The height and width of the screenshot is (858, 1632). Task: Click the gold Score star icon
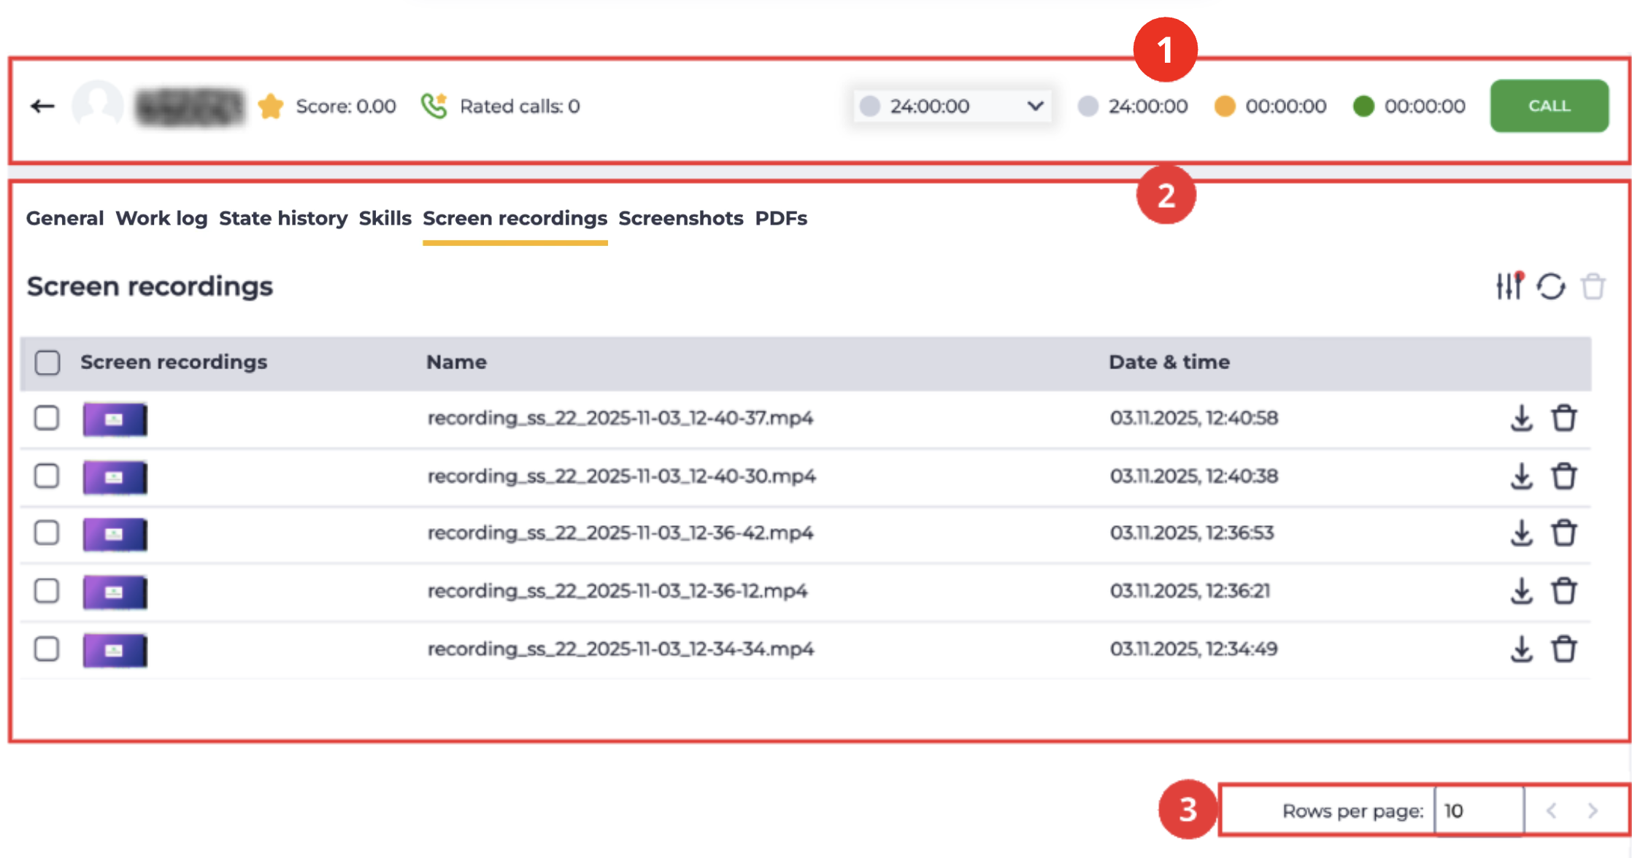(x=271, y=106)
